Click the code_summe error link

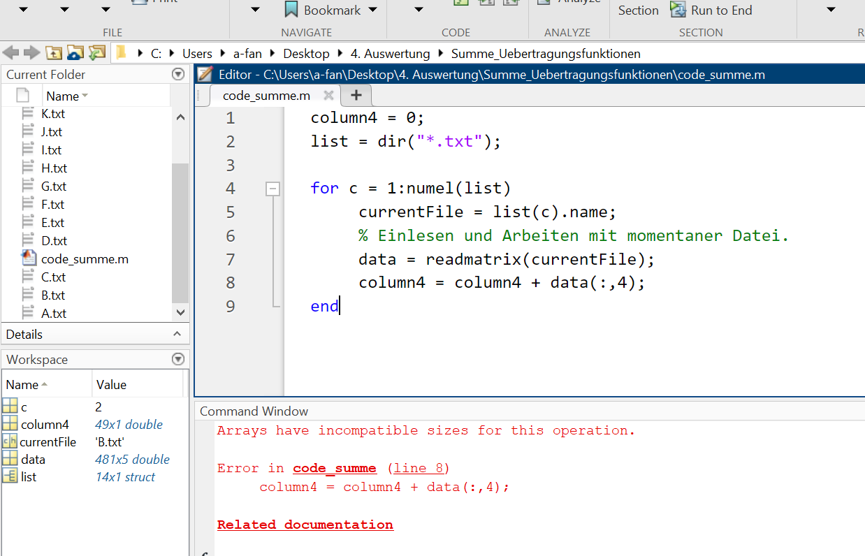click(335, 468)
